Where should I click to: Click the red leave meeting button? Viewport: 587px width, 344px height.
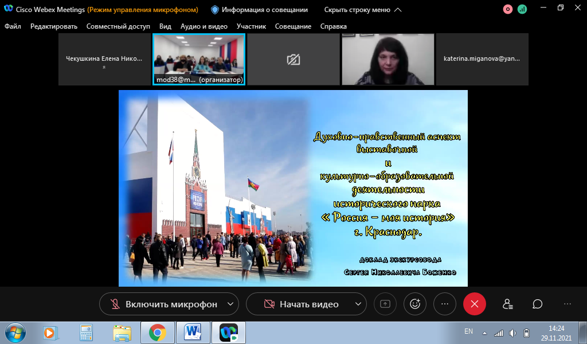tap(474, 304)
